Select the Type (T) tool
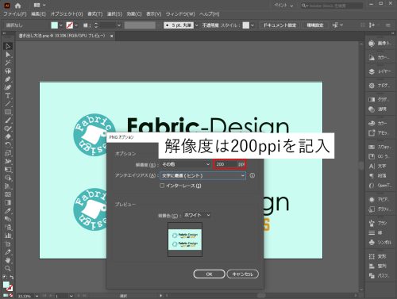Image resolution: width=397 pixels, height=299 pixels. (8, 96)
